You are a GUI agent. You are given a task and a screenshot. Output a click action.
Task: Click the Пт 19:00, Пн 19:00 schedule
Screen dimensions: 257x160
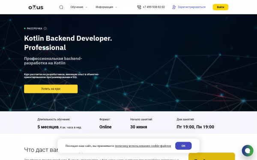[x=195, y=127]
